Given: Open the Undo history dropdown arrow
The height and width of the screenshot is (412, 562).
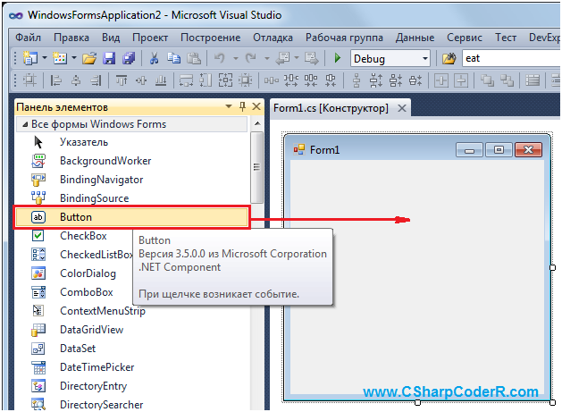Looking at the screenshot, I should click(236, 58).
